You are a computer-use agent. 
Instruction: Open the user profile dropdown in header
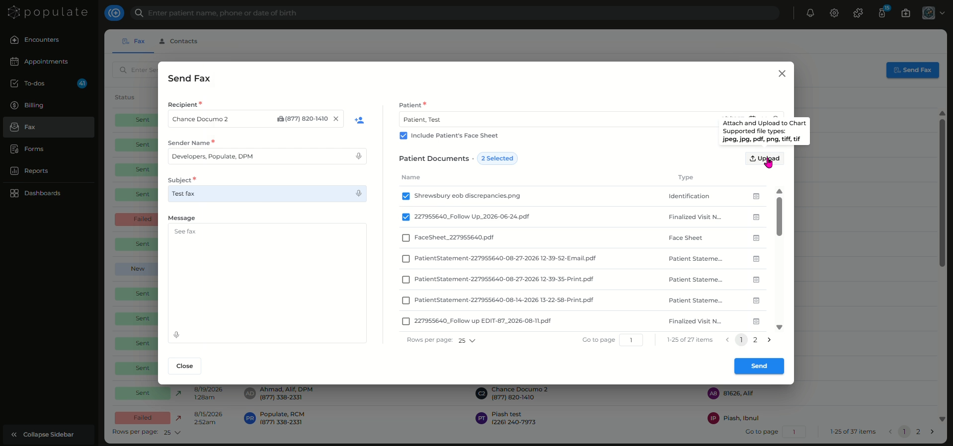[934, 13]
